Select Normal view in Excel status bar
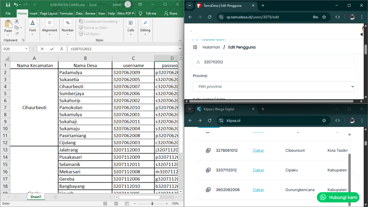368x207 pixels. (x=105, y=204)
